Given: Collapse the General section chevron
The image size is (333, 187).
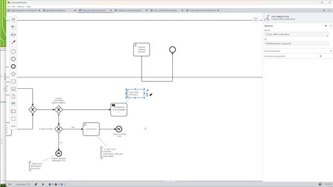Looking at the screenshot, I should click(x=331, y=26).
